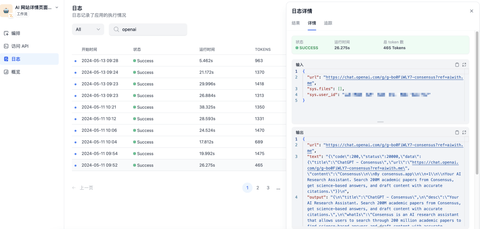The width and height of the screenshot is (480, 229).
Task: Click the 编排 orchestrate icon
Action: point(6,33)
